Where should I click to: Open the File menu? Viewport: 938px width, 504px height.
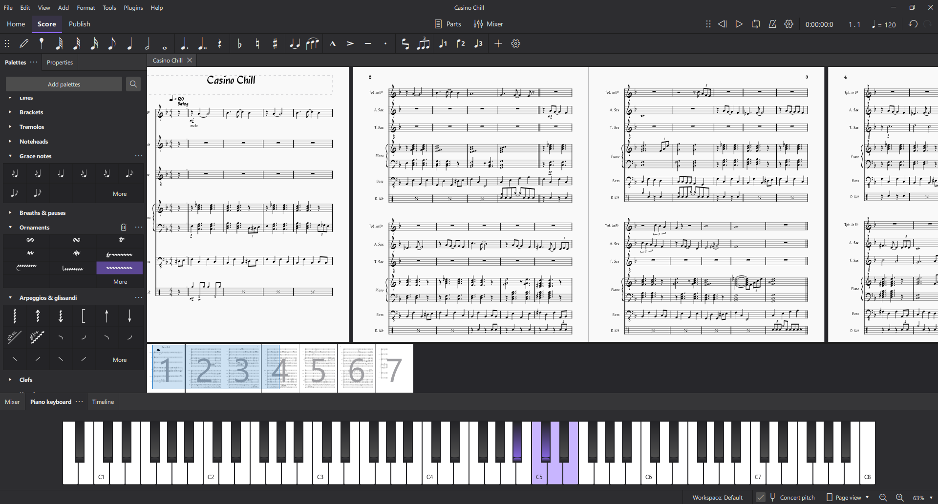tap(8, 7)
